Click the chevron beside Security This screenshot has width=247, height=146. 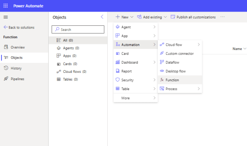point(154,80)
